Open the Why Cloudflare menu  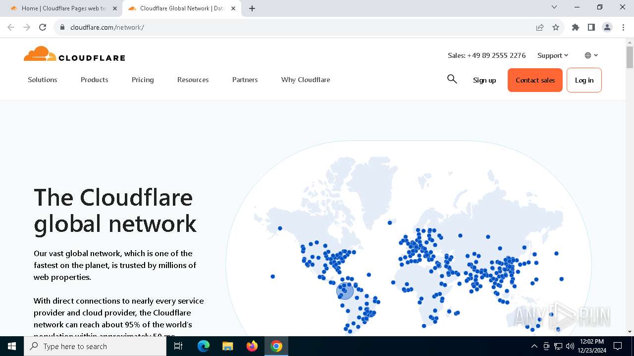click(306, 80)
